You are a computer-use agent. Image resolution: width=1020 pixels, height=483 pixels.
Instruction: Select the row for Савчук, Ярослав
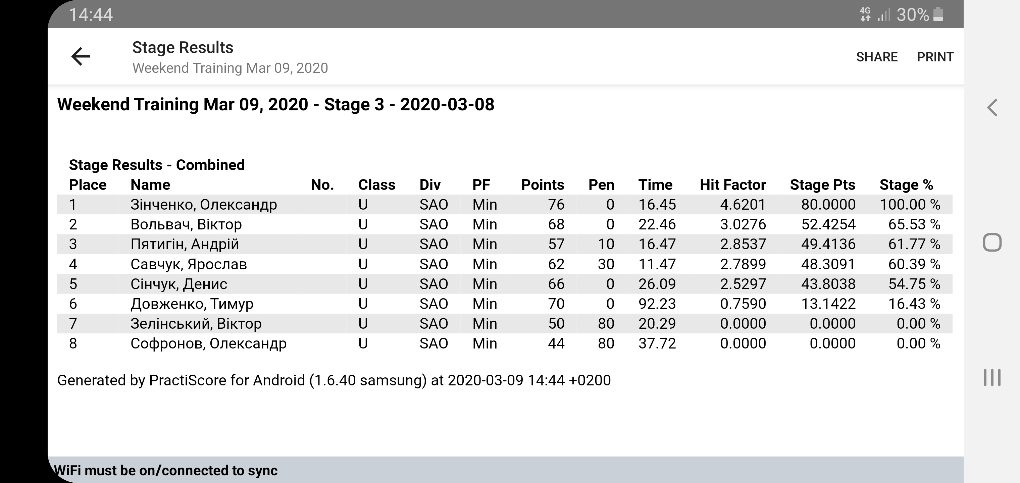(x=189, y=264)
